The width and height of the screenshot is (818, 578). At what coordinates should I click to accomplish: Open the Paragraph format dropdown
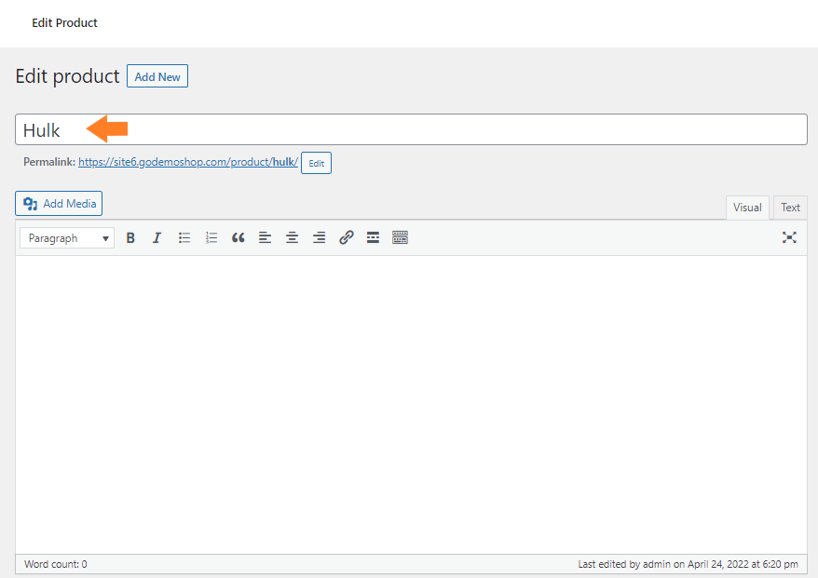point(67,238)
